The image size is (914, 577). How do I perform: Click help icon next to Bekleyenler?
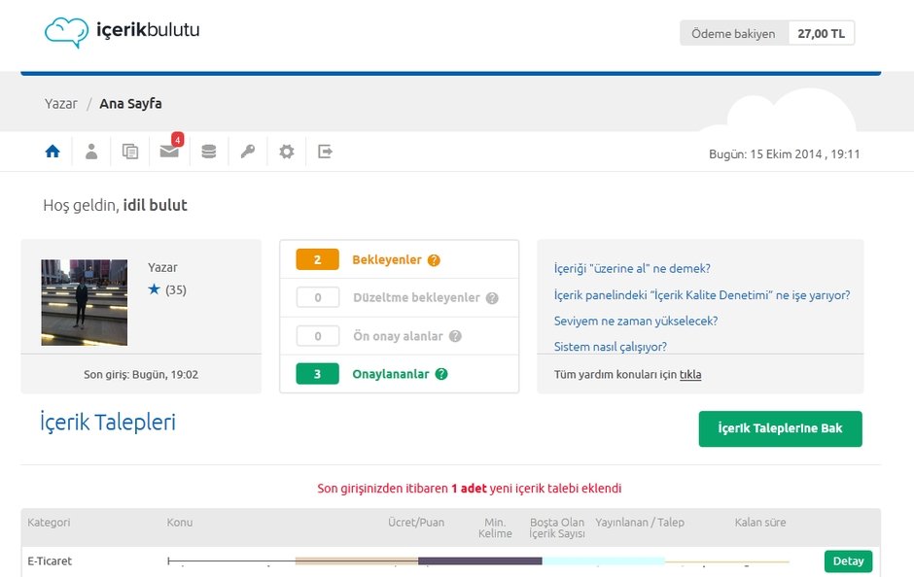click(434, 260)
